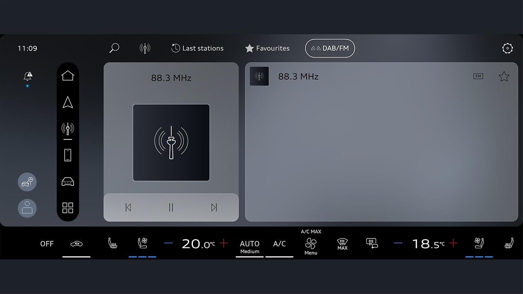Screen dimensions: 523x294
Task: Switch to Favourites tab
Action: point(267,48)
